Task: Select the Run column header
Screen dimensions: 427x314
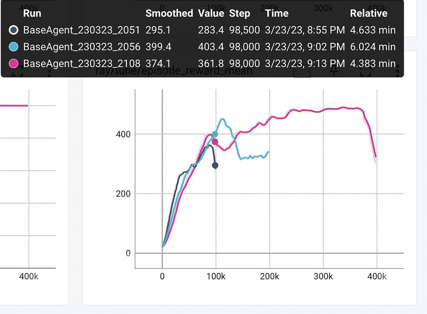Action: tap(32, 13)
